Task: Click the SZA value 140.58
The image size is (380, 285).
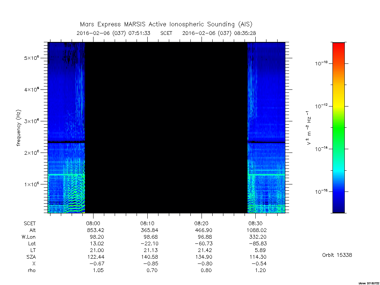Action: 150,257
